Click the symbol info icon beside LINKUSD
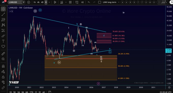The height and width of the screenshot is (93, 173). pyautogui.click(x=23, y=2)
